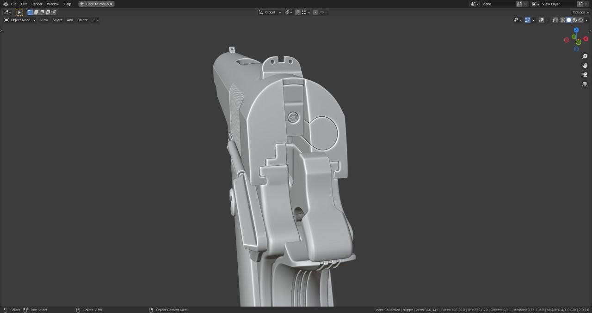Switch to solid shading

pyautogui.click(x=569, y=20)
